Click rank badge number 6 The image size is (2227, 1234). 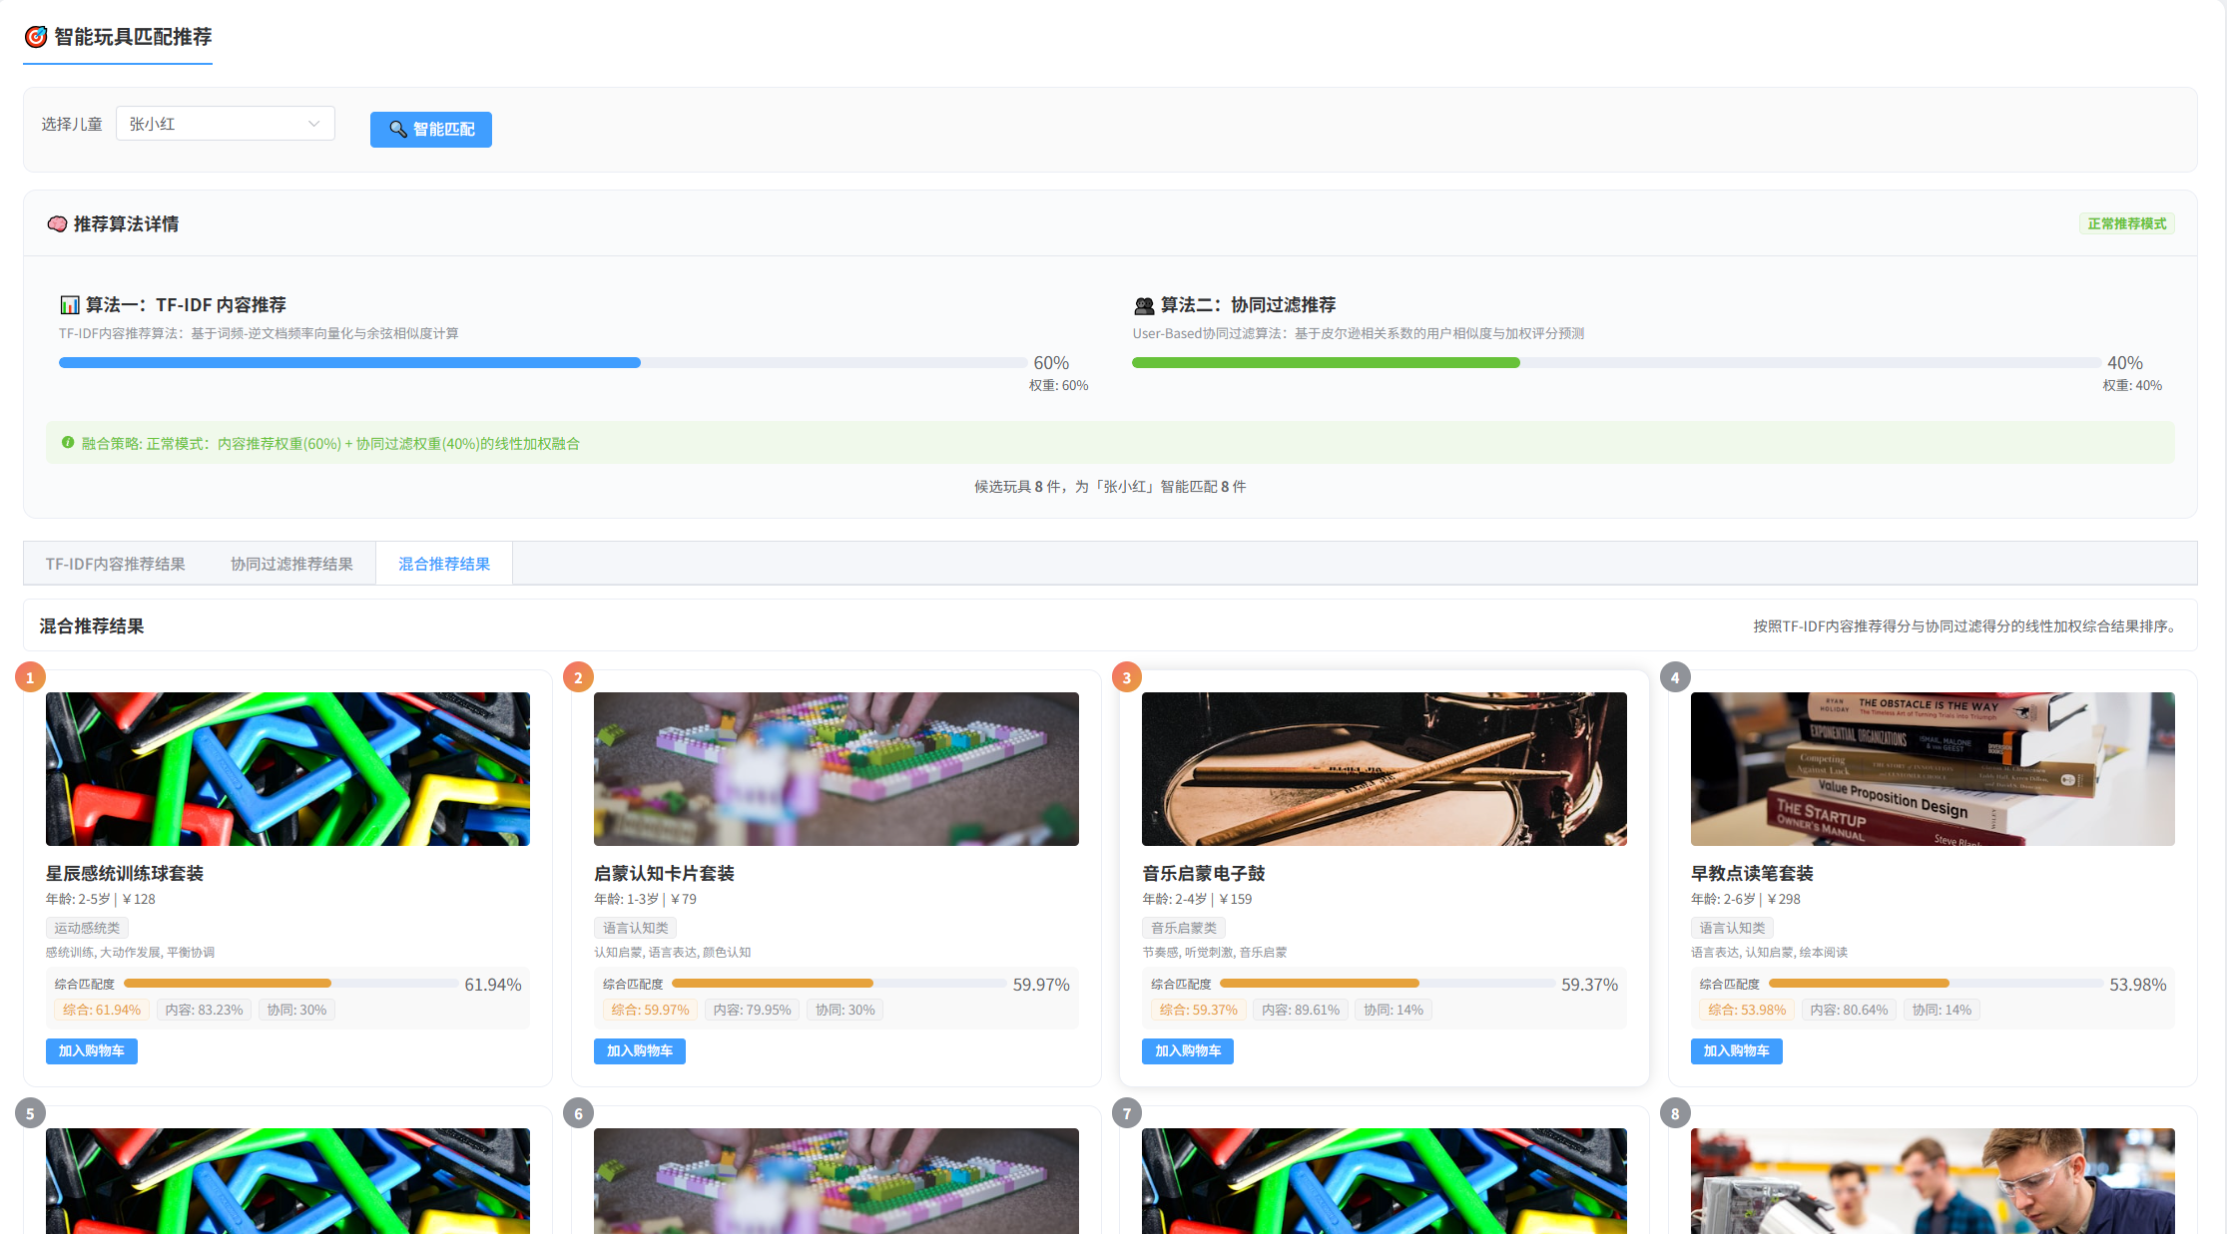[578, 1113]
